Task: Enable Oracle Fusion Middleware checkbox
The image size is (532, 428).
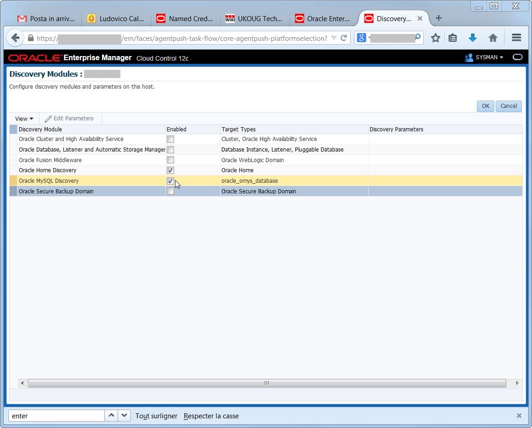Action: click(x=170, y=160)
